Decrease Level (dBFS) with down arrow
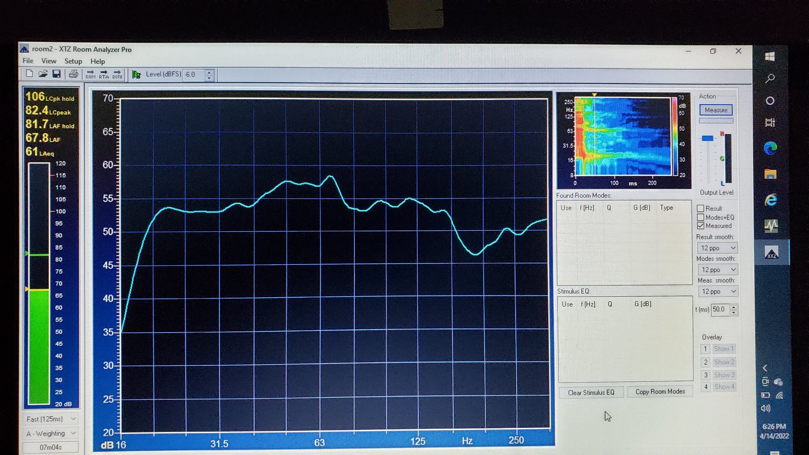The height and width of the screenshot is (455, 809). point(209,78)
